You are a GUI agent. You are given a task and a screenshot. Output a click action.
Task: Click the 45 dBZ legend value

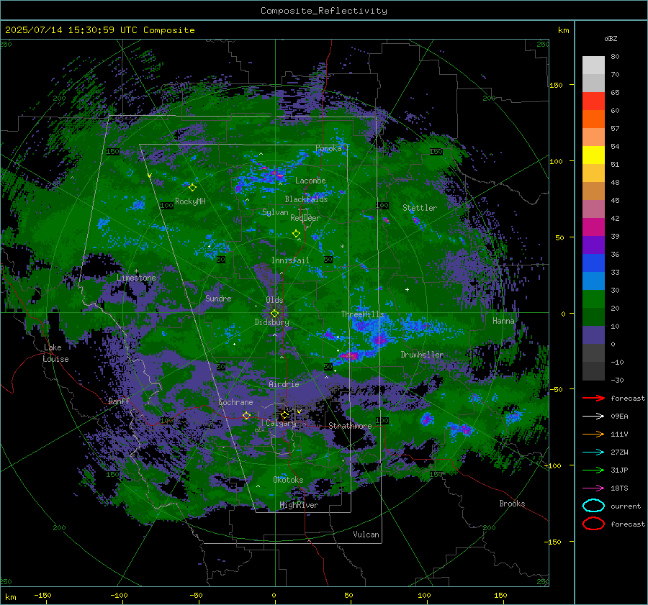615,200
